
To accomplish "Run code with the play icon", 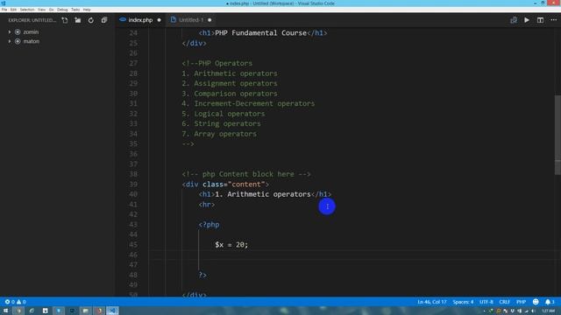I will point(527,20).
